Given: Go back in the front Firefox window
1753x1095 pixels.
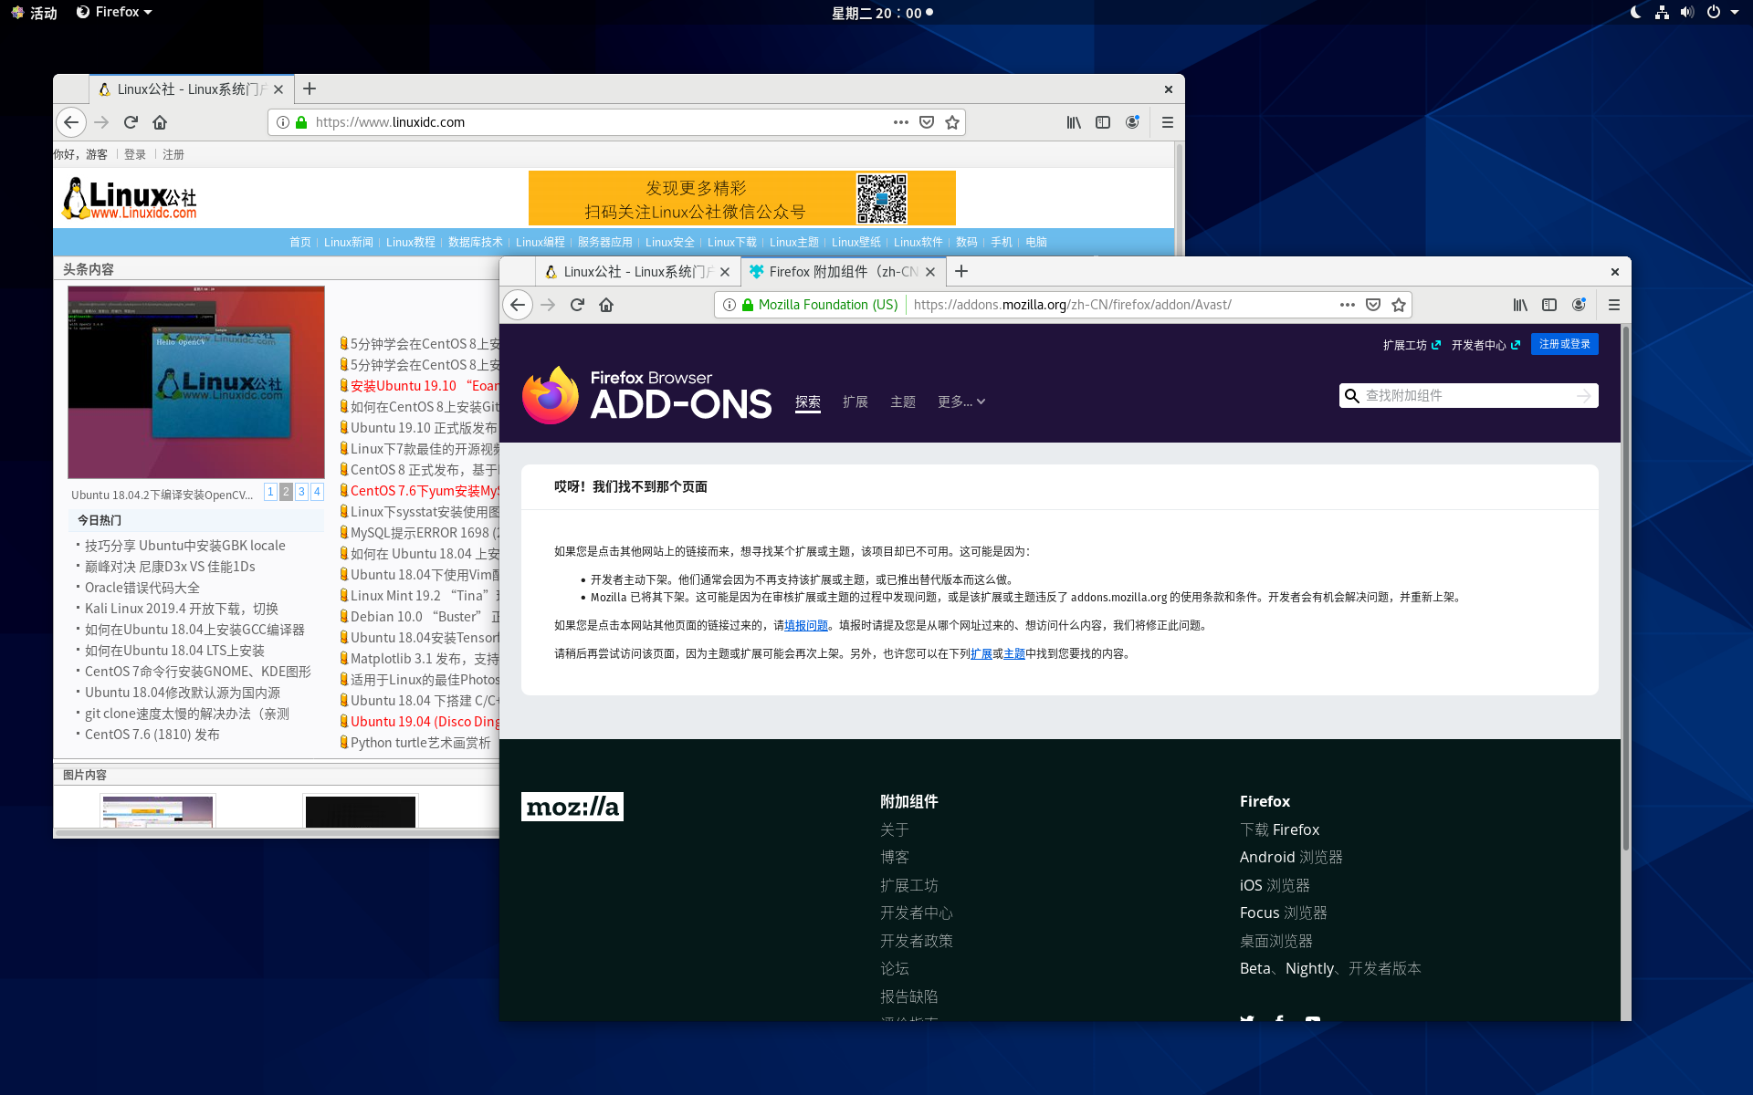Looking at the screenshot, I should coord(518,305).
